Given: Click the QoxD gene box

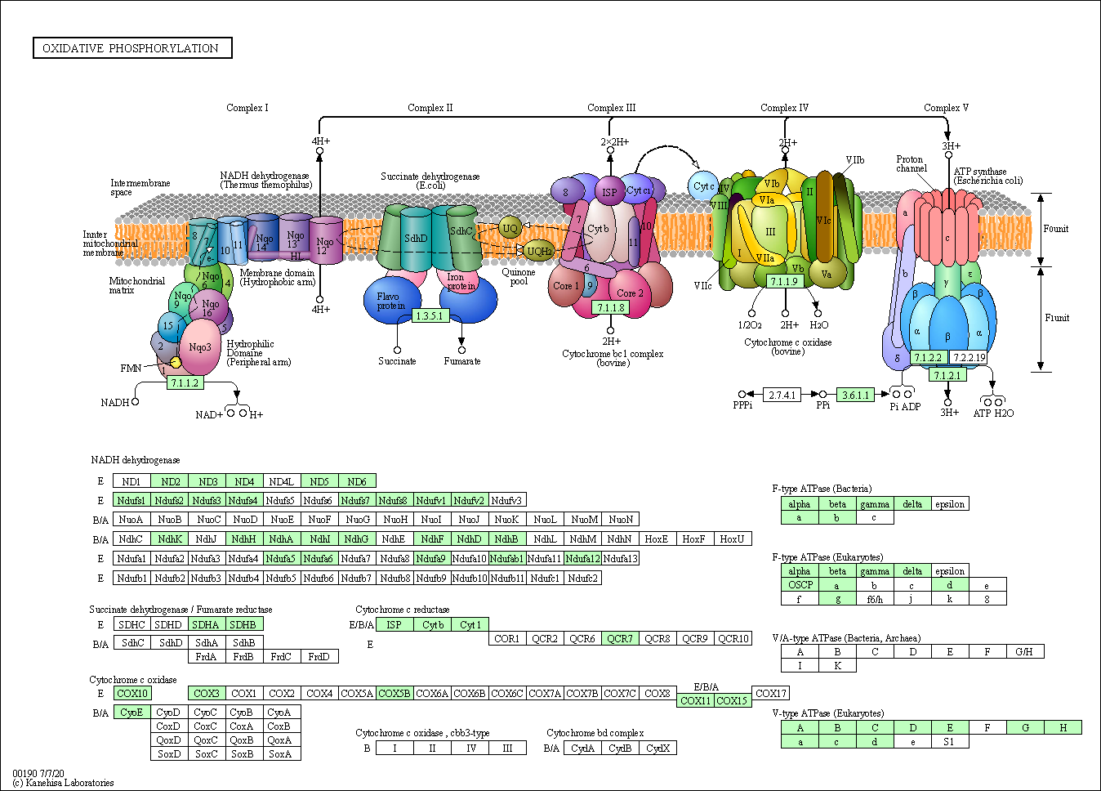Looking at the screenshot, I should 169,740.
